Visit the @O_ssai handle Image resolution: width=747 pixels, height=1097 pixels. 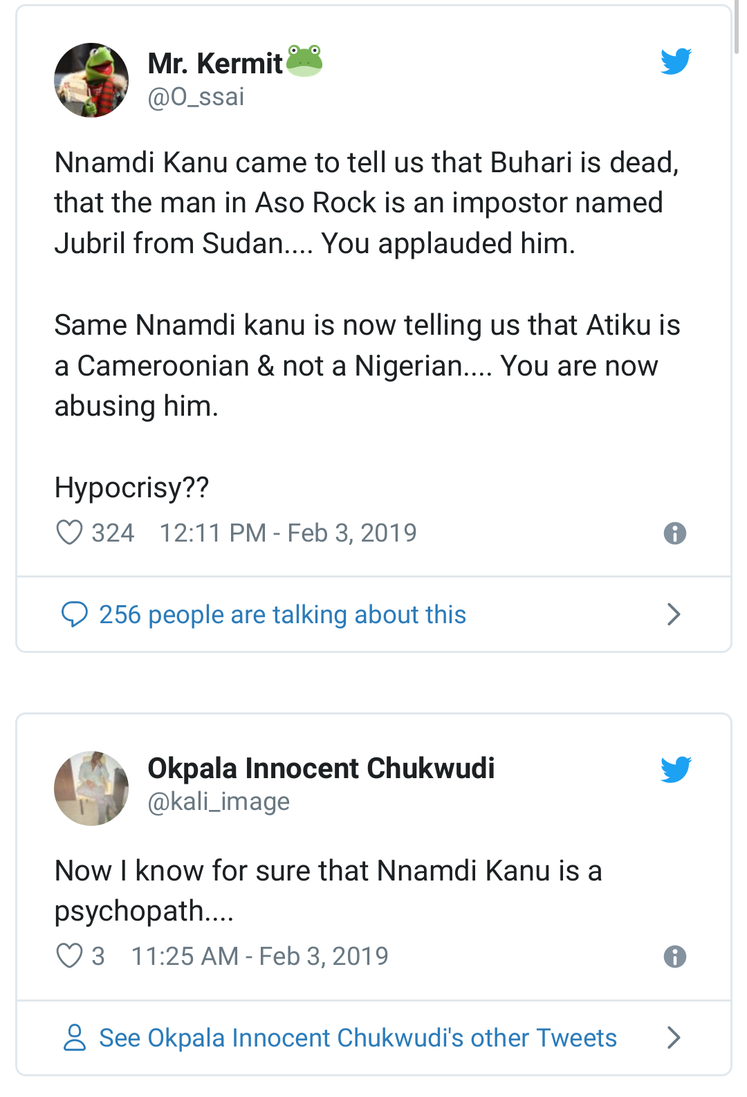[196, 97]
